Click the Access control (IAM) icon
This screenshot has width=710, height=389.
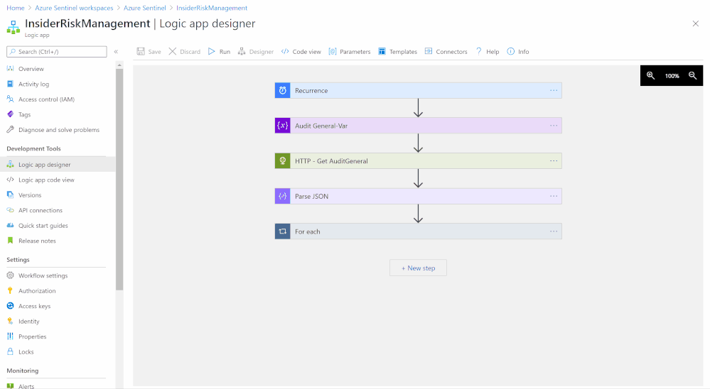click(11, 99)
